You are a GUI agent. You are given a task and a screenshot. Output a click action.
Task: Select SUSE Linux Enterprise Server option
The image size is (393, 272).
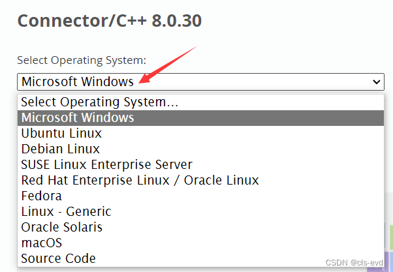106,164
